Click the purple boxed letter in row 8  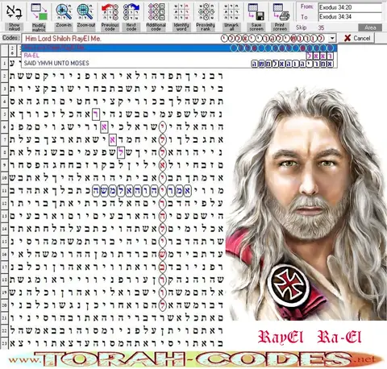[121, 152]
